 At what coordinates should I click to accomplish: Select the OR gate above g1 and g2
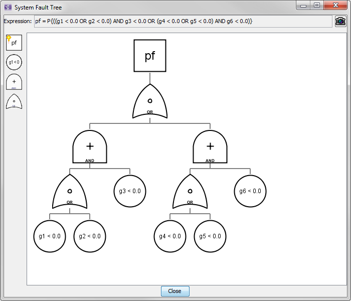pyautogui.click(x=70, y=192)
